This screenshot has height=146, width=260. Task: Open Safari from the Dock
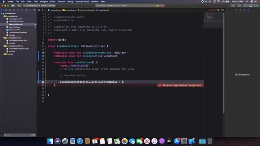point(80,141)
